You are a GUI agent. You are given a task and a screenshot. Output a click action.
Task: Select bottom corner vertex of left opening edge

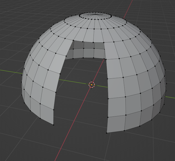pos(54,125)
